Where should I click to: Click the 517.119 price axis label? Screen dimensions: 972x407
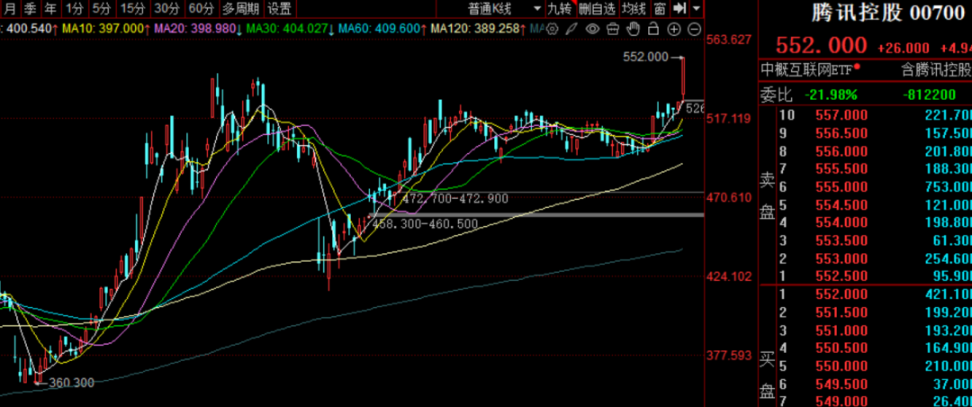point(729,118)
